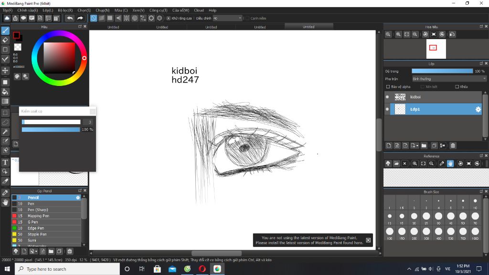489x275 pixels.
Task: Enable curve snap guide
Action: 143,19
